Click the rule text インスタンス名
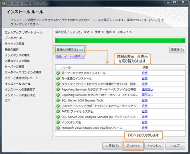This screenshot has width=190, height=154. (71, 122)
